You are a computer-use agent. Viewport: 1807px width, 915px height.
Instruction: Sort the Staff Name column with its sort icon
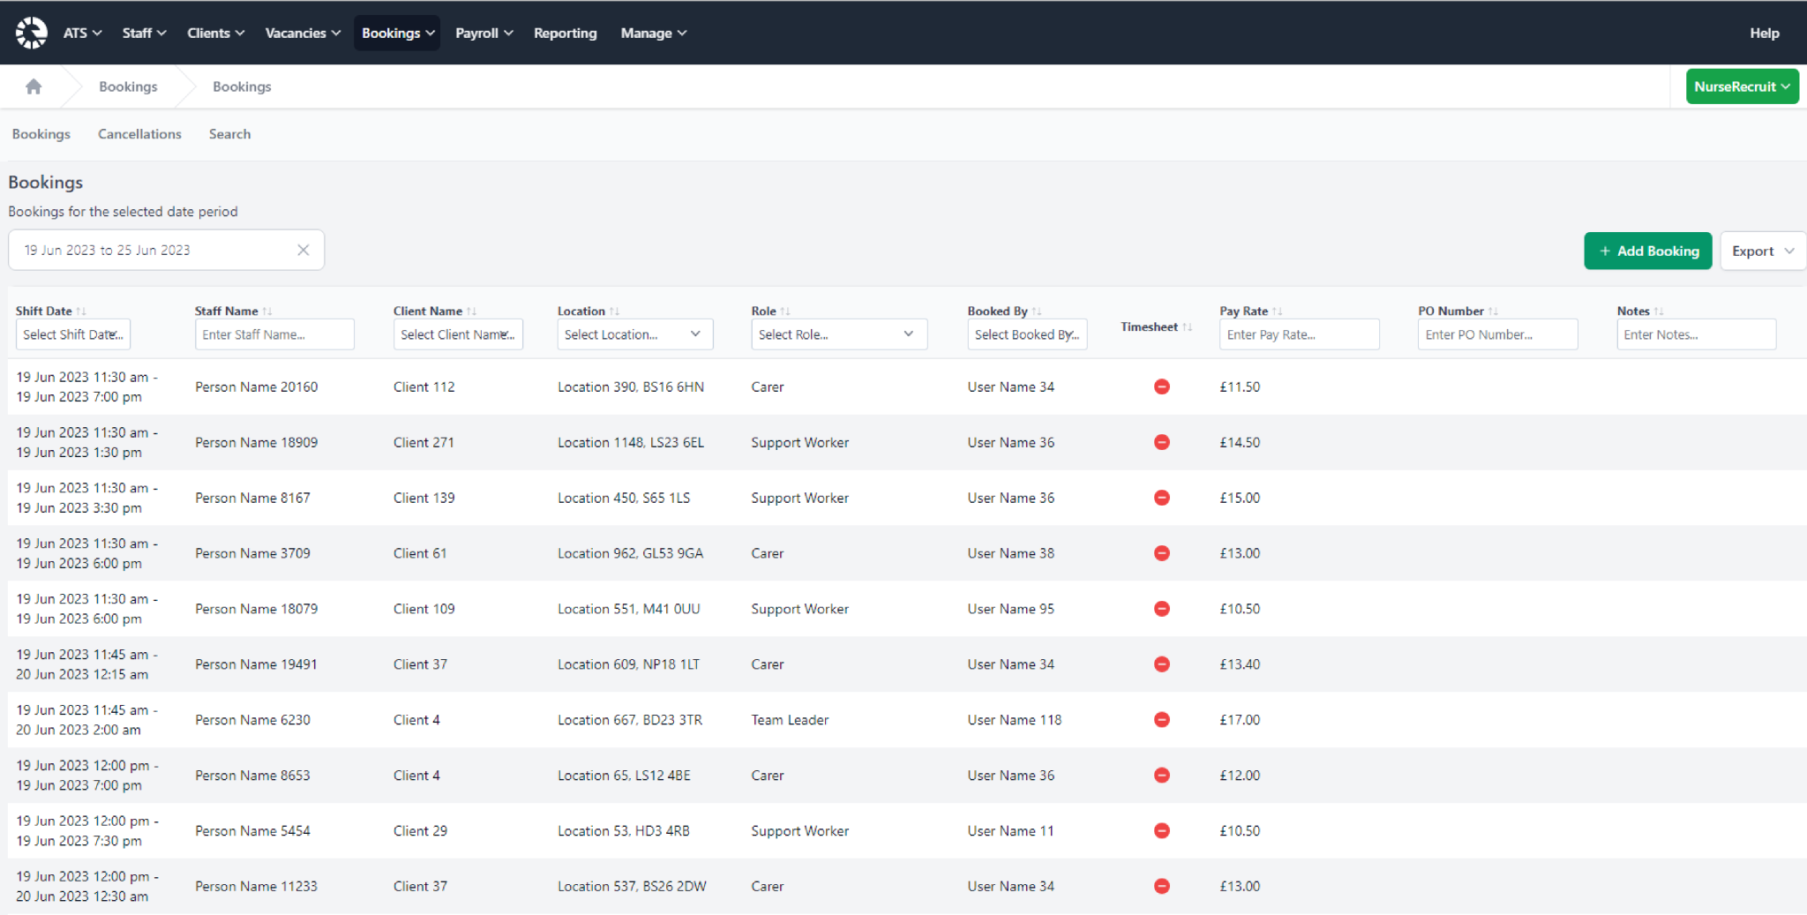pos(267,310)
